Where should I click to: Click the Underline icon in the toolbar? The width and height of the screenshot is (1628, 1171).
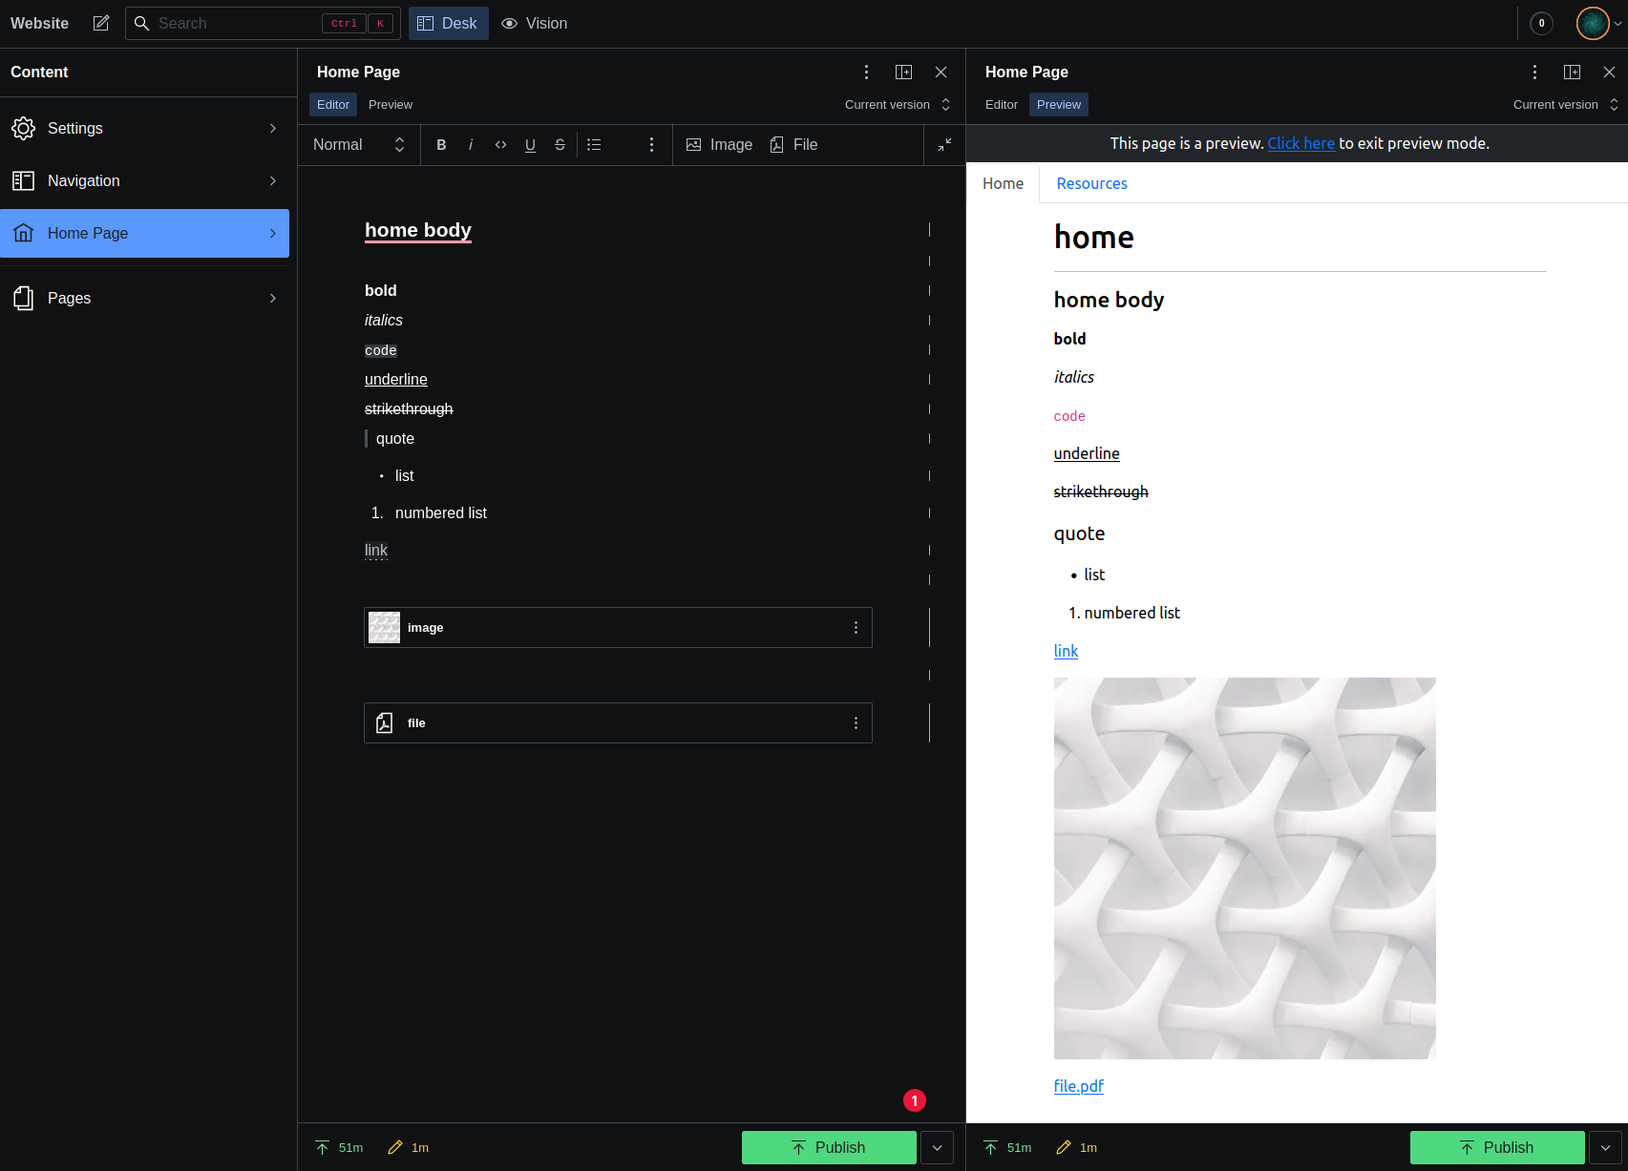pos(530,144)
